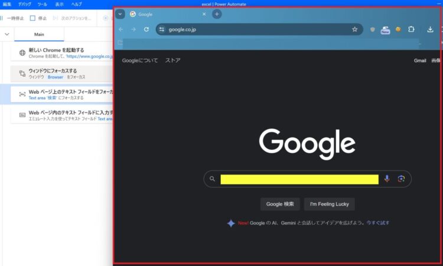This screenshot has width=443, height=266.
Task: Open the ストア link
Action: [x=172, y=60]
